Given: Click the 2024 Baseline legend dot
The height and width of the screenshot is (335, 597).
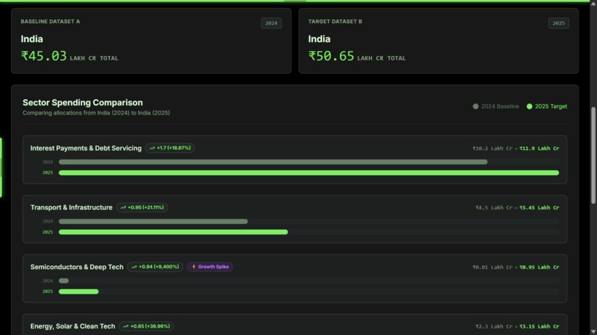Looking at the screenshot, I should (476, 106).
